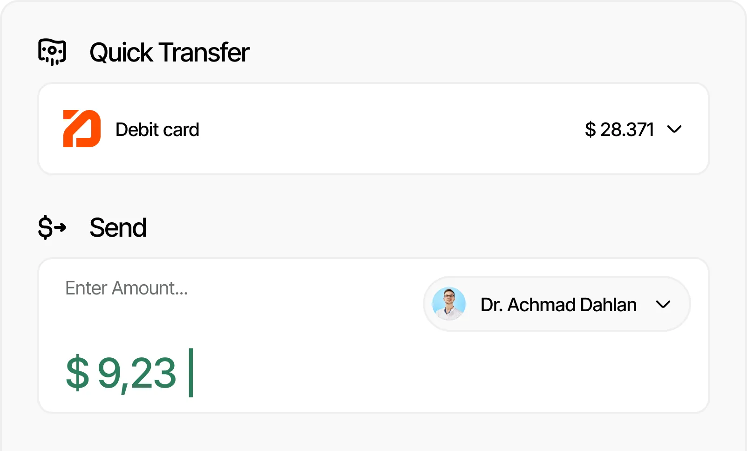This screenshot has height=451, width=747.
Task: Expand the debit card account chevron
Action: [x=674, y=129]
